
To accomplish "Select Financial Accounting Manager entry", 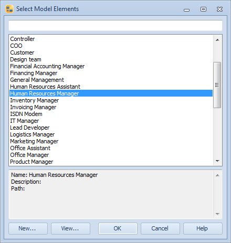I will (47, 66).
